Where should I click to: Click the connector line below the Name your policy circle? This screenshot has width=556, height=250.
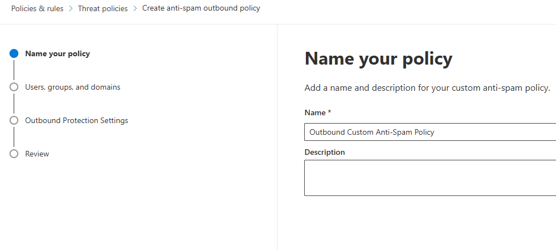[14, 71]
